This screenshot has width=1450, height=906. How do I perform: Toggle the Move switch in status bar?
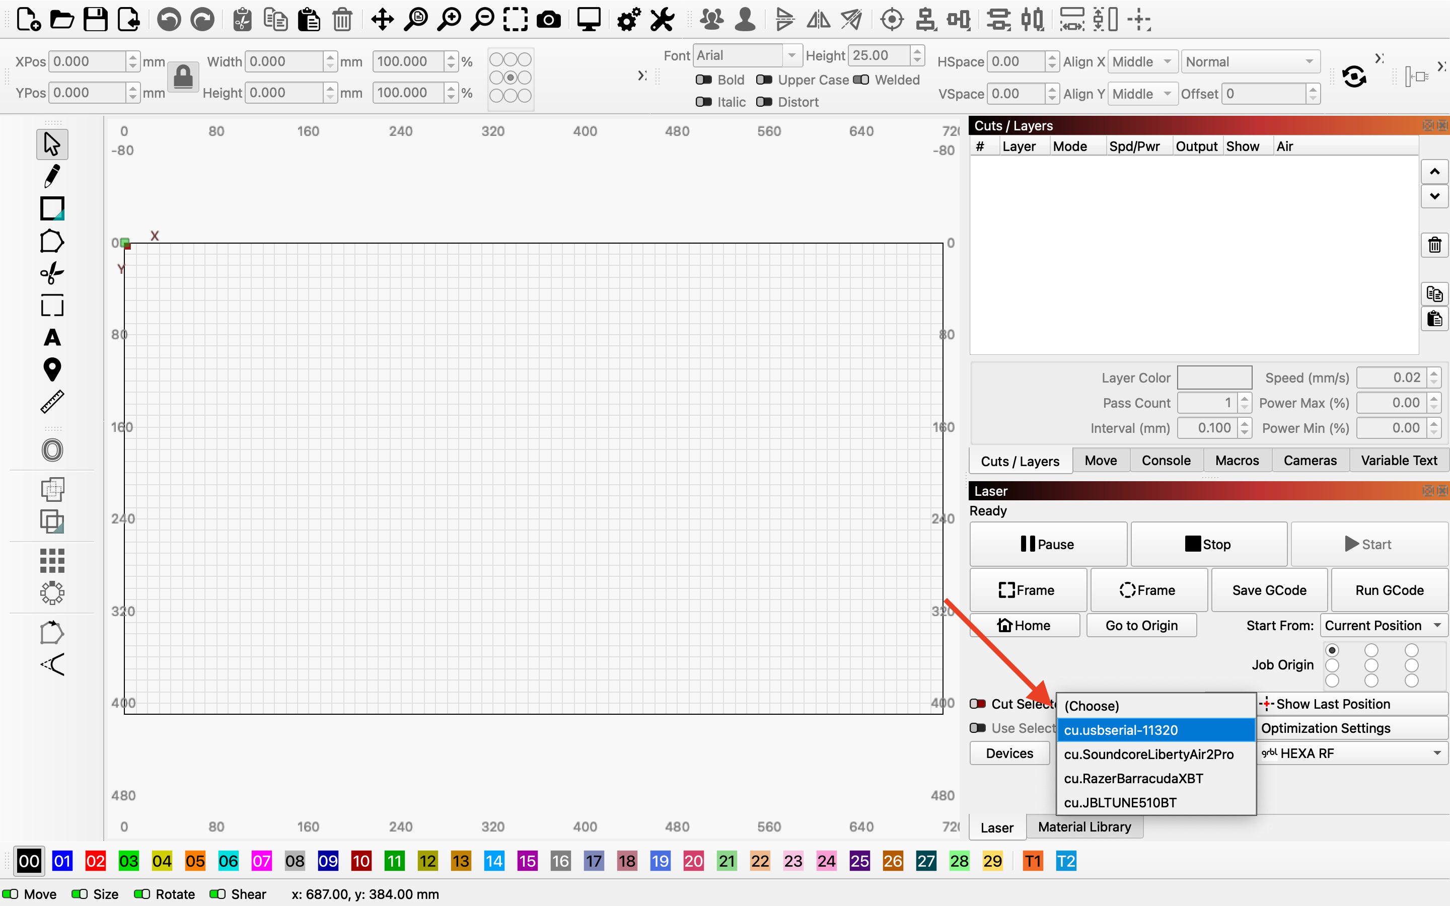10,894
